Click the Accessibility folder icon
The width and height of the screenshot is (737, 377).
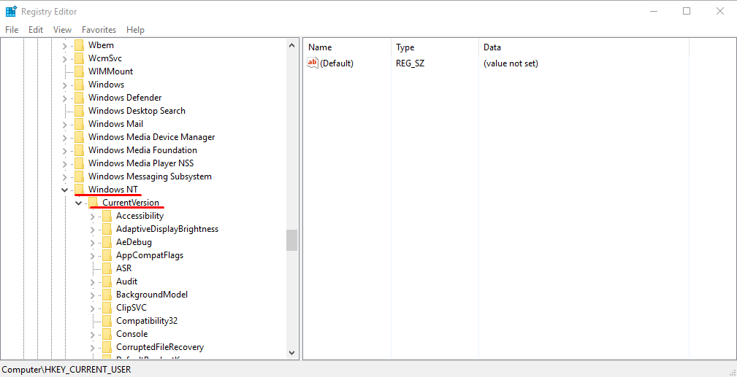[107, 216]
